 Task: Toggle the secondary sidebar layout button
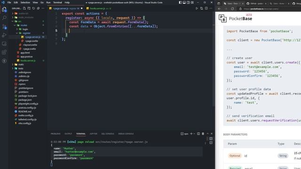[188, 2]
